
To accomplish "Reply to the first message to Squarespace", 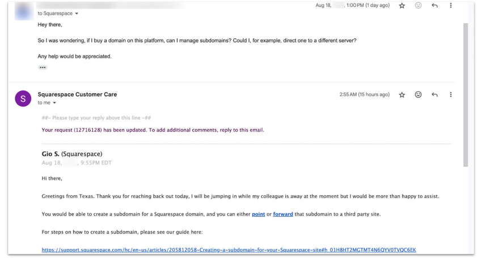I will click(x=435, y=6).
